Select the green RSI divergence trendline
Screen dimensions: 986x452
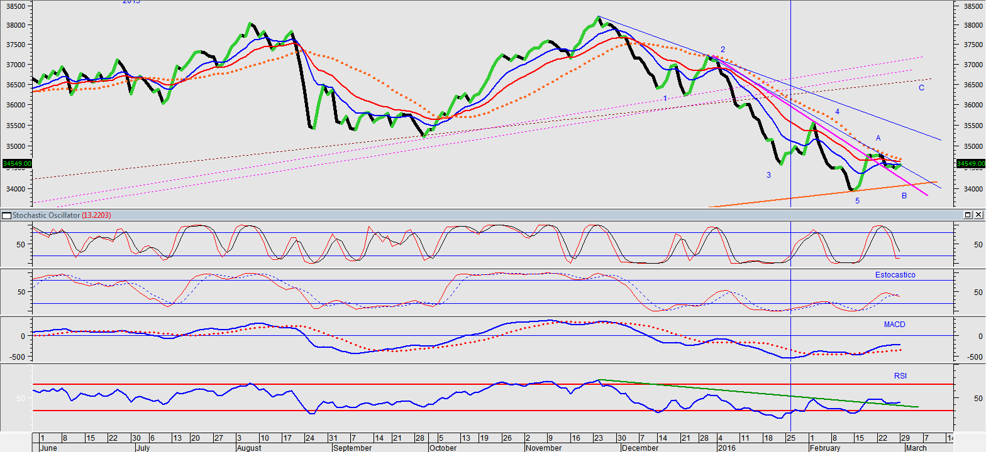pos(758,393)
